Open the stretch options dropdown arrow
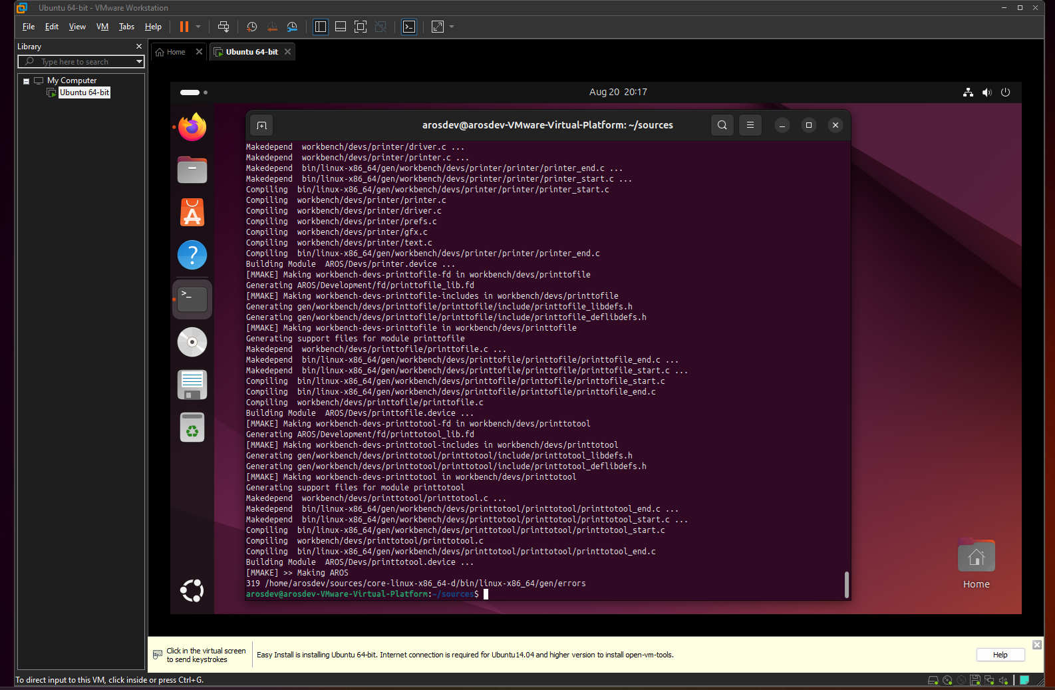This screenshot has width=1055, height=690. [452, 27]
